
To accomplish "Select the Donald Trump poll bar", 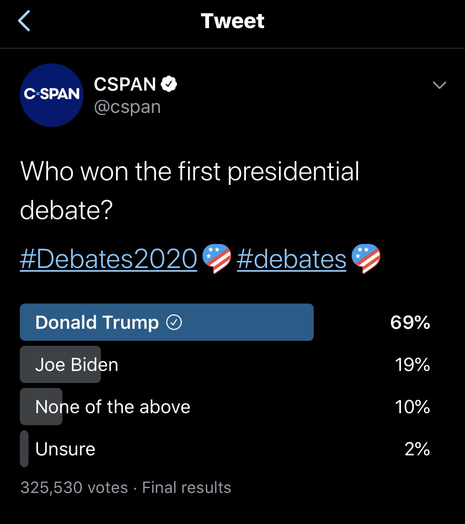I will [167, 322].
